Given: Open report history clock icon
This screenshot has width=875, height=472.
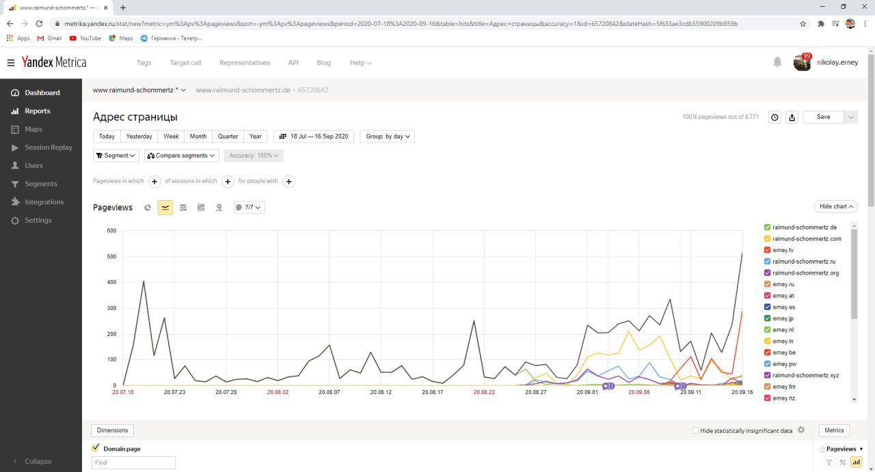Looking at the screenshot, I should pos(775,117).
